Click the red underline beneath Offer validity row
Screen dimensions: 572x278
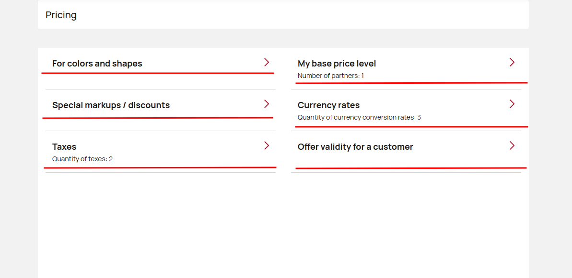[x=411, y=168]
